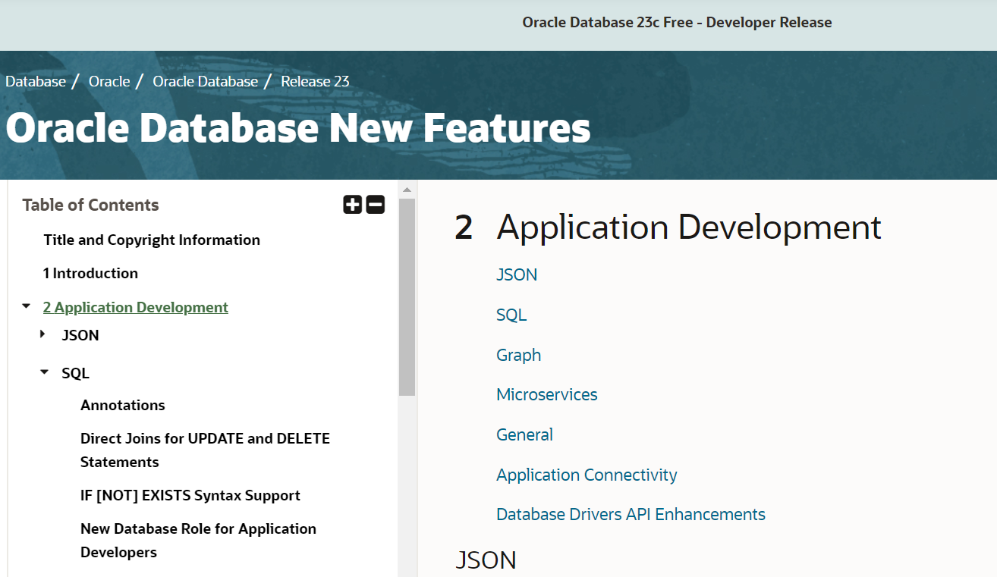Open the Annotations topic
This screenshot has height=577, width=997.
coord(123,405)
